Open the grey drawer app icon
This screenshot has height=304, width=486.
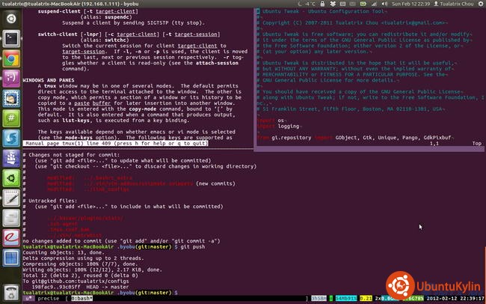[11, 218]
